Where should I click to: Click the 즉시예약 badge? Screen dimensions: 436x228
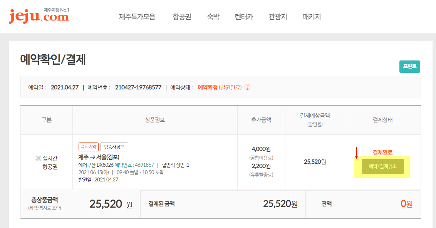tap(89, 147)
